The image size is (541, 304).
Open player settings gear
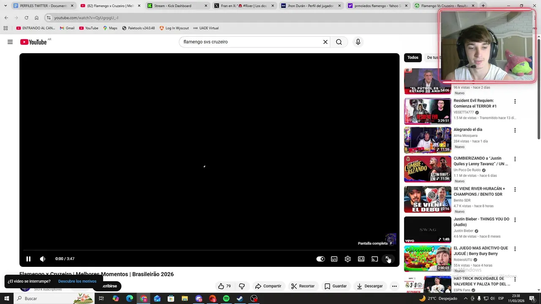tap(347, 259)
